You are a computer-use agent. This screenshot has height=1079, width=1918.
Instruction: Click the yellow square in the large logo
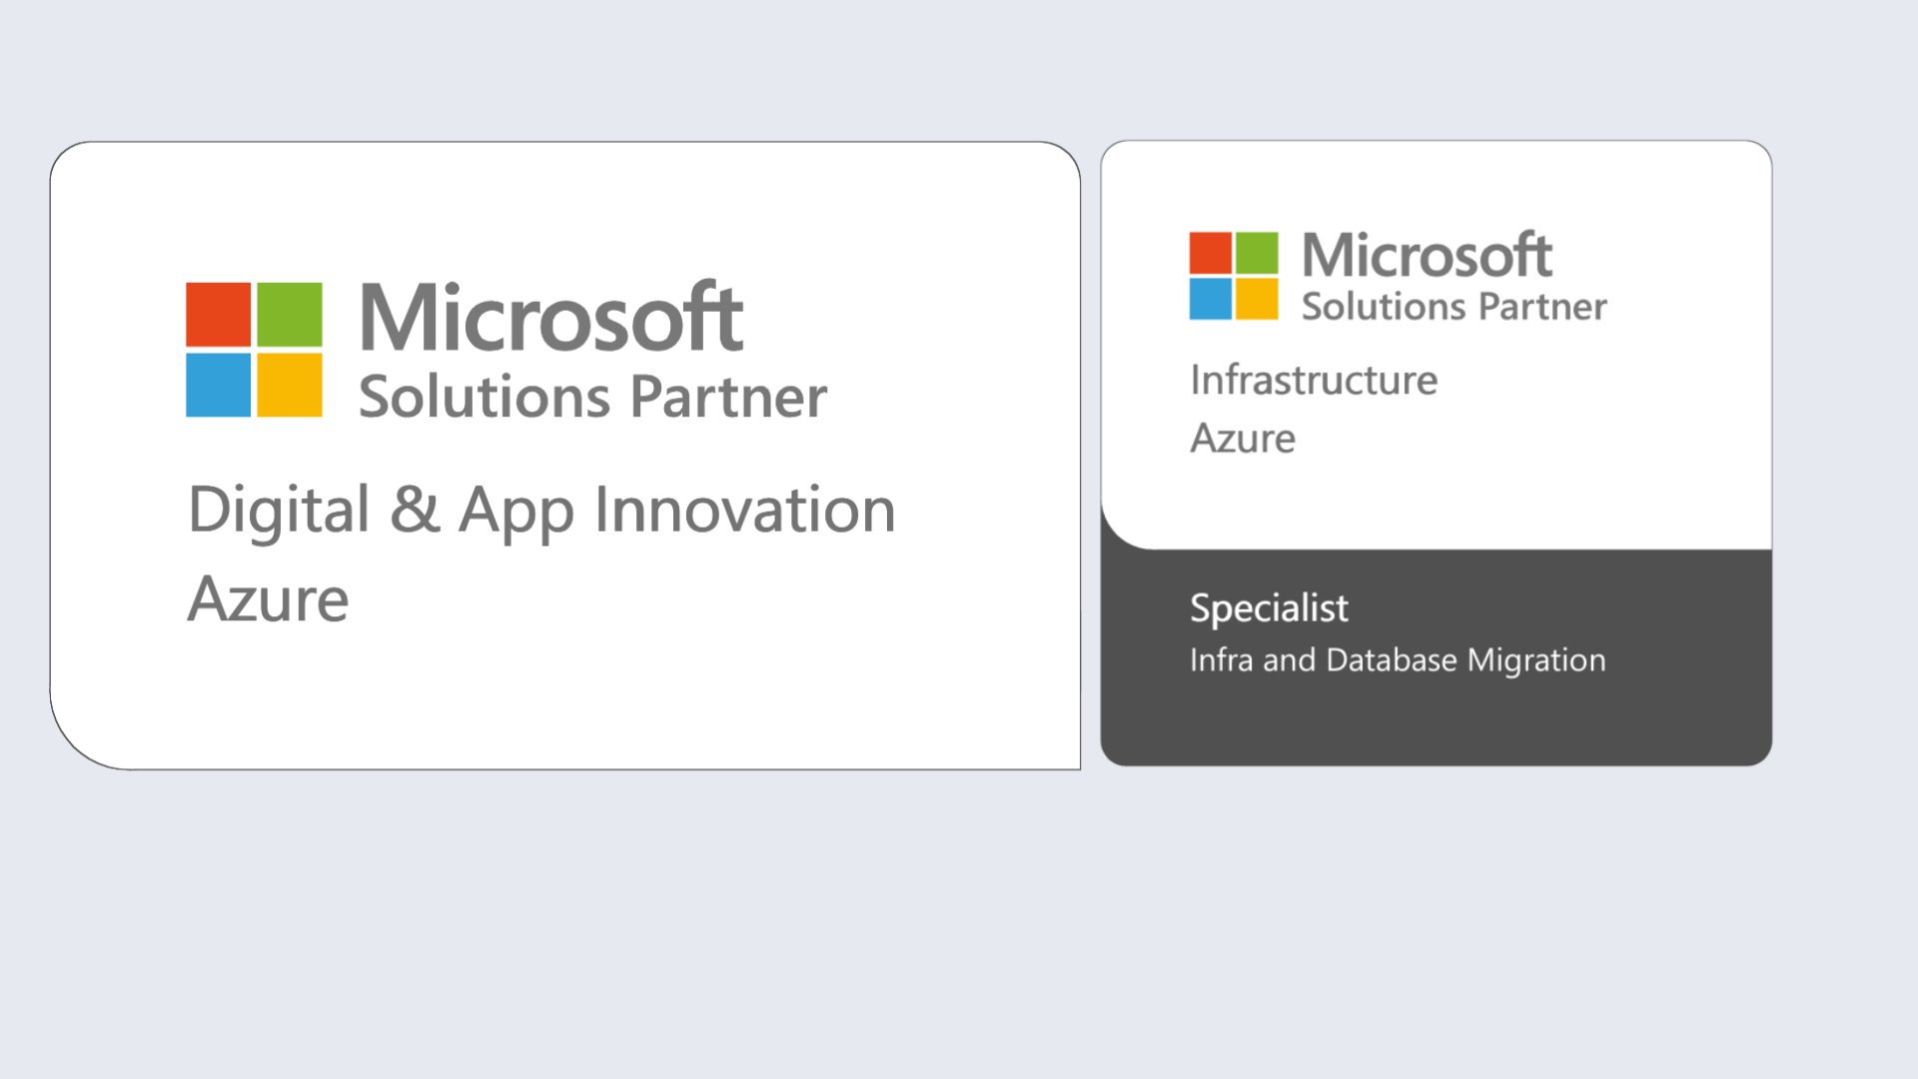pyautogui.click(x=290, y=385)
